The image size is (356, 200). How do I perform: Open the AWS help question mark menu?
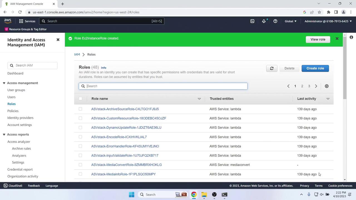(x=275, y=21)
